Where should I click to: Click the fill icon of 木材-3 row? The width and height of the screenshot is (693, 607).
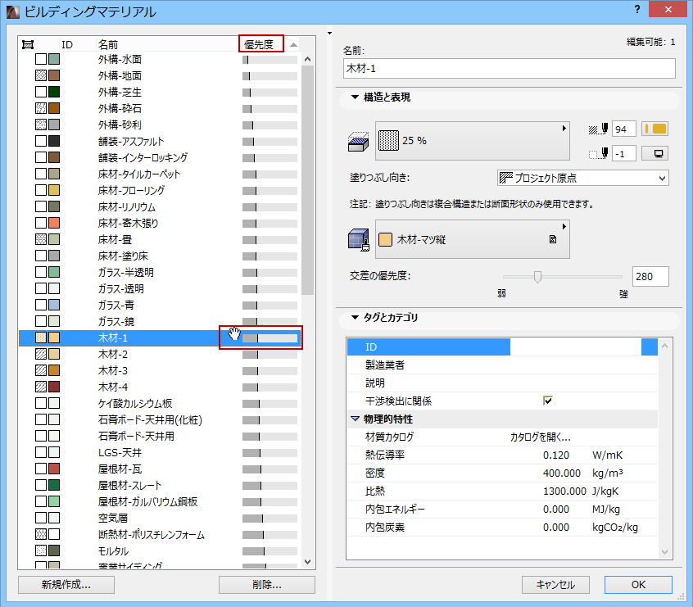41,370
